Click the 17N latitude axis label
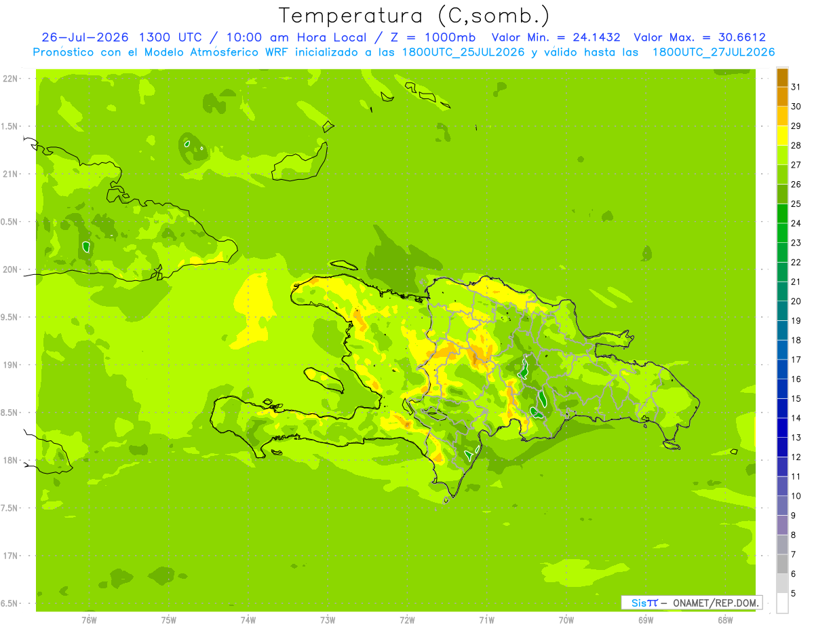814x629 pixels. [12, 556]
